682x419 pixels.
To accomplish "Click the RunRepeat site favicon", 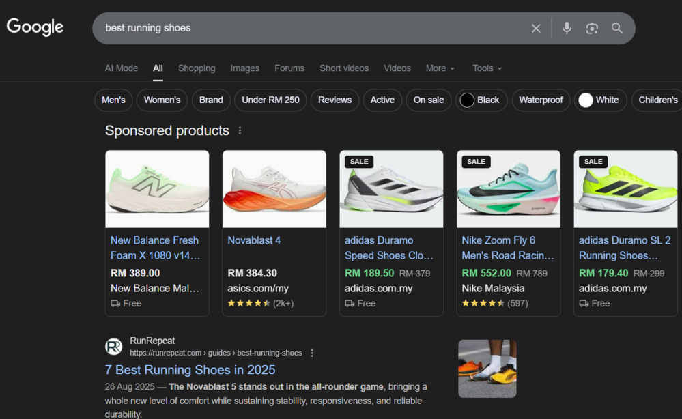I will click(x=113, y=346).
